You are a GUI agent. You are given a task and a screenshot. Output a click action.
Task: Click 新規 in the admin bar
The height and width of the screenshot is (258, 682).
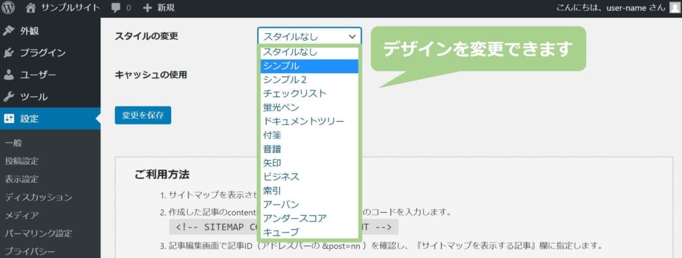(x=166, y=8)
